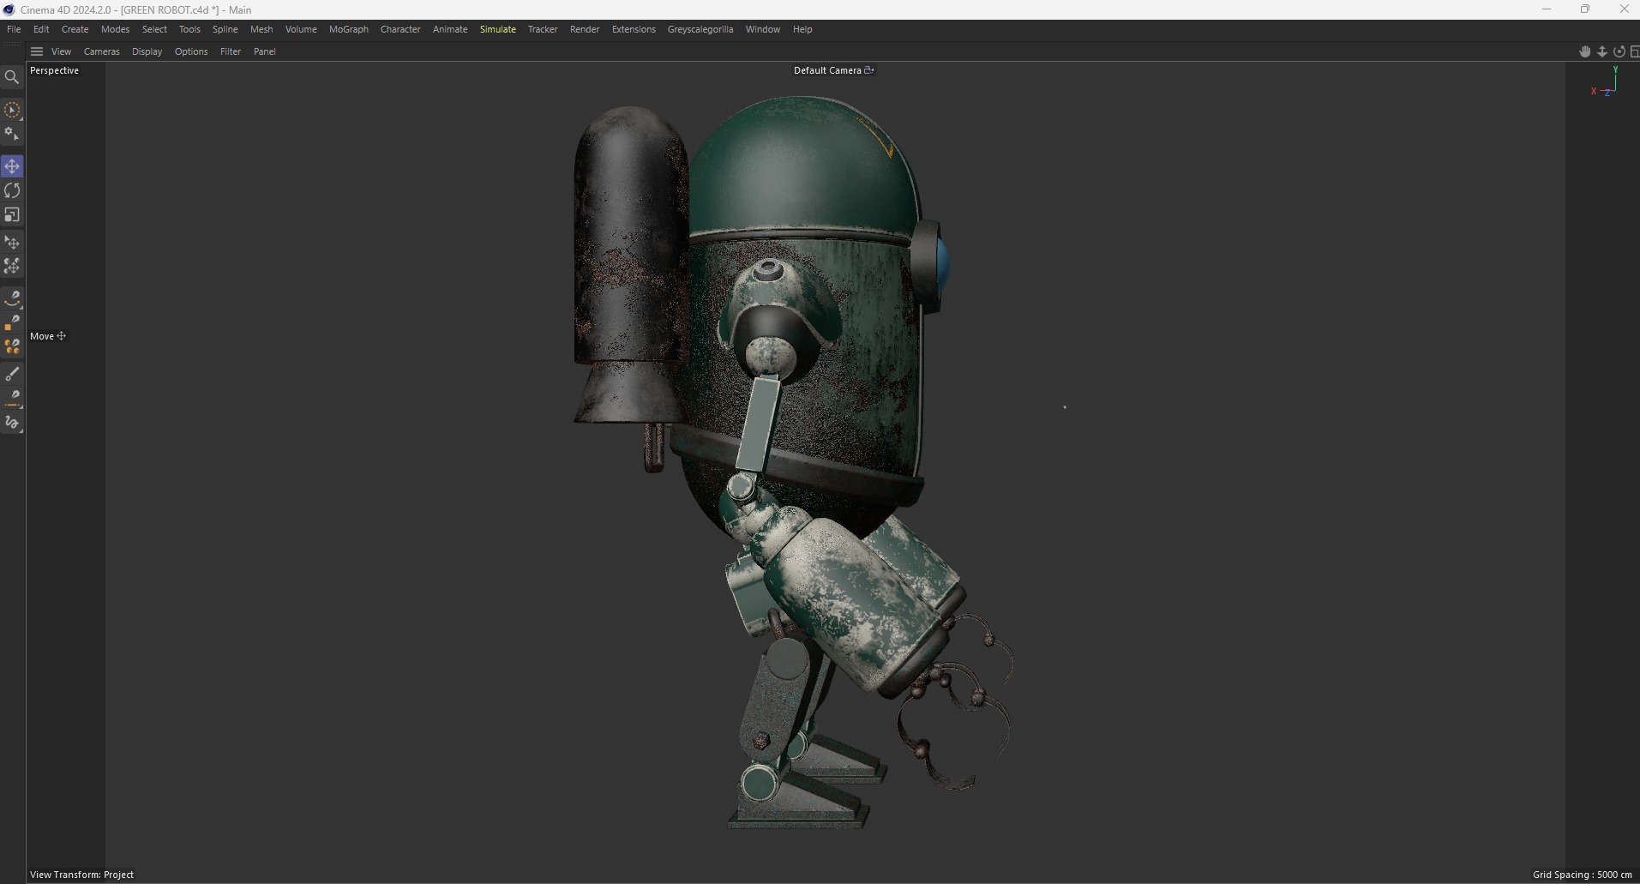Minimize the Cinema 4D window

[x=1547, y=9]
